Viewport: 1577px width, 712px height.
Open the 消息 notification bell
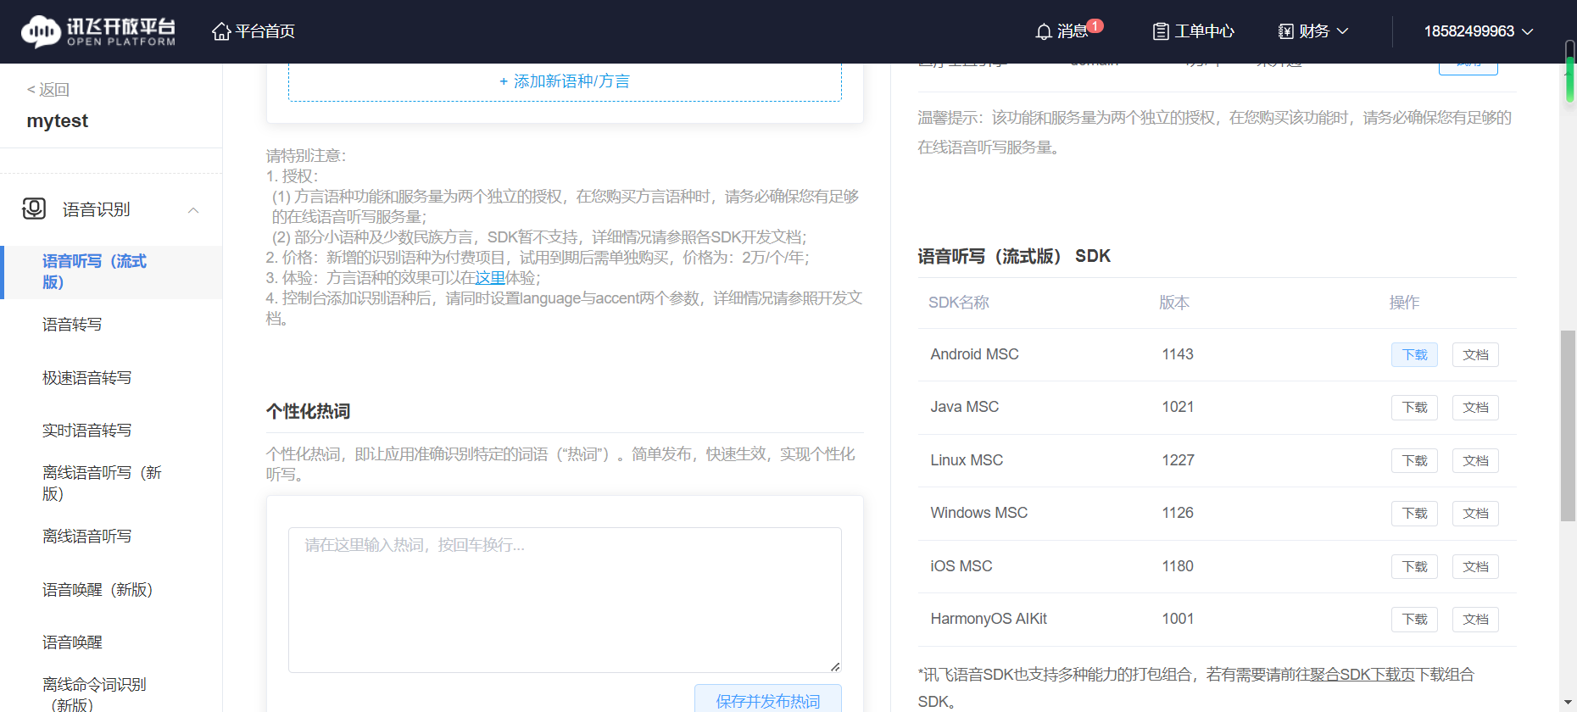[x=1044, y=31]
